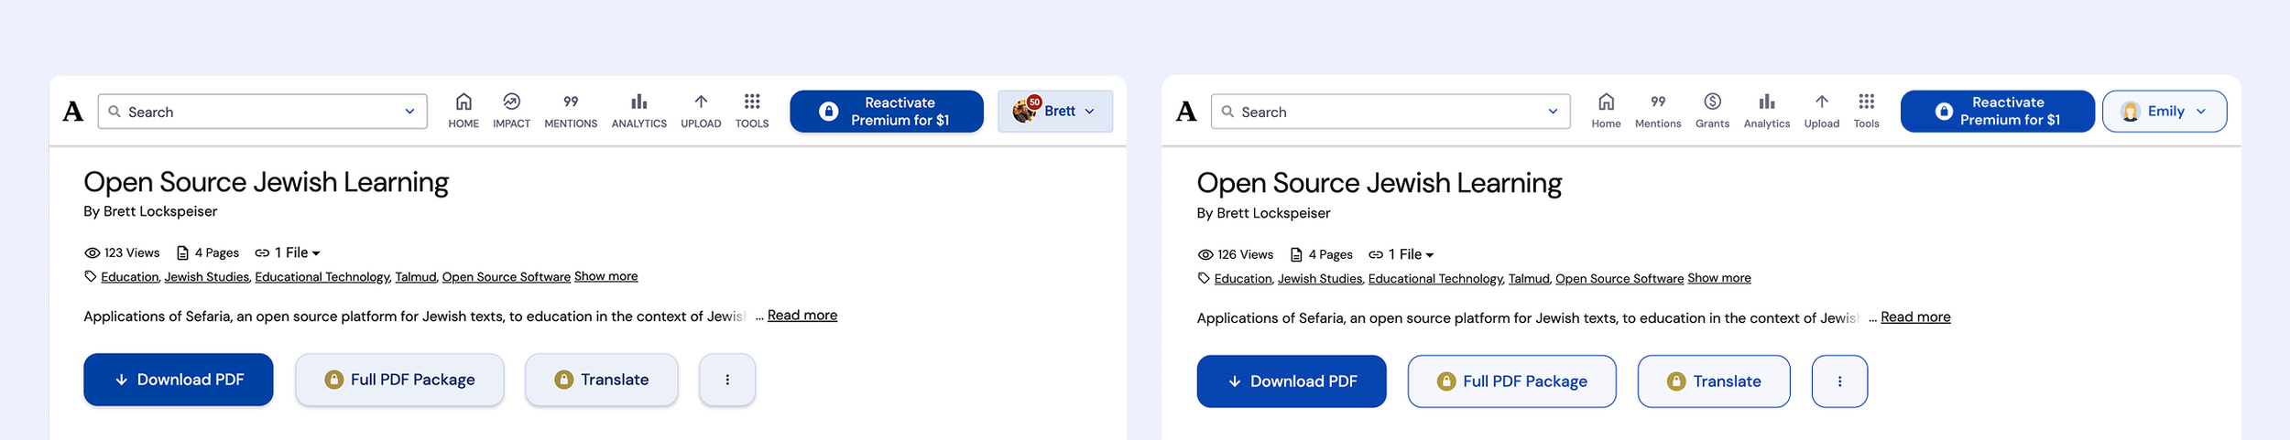Click 4 Pages in right panel

(1321, 254)
